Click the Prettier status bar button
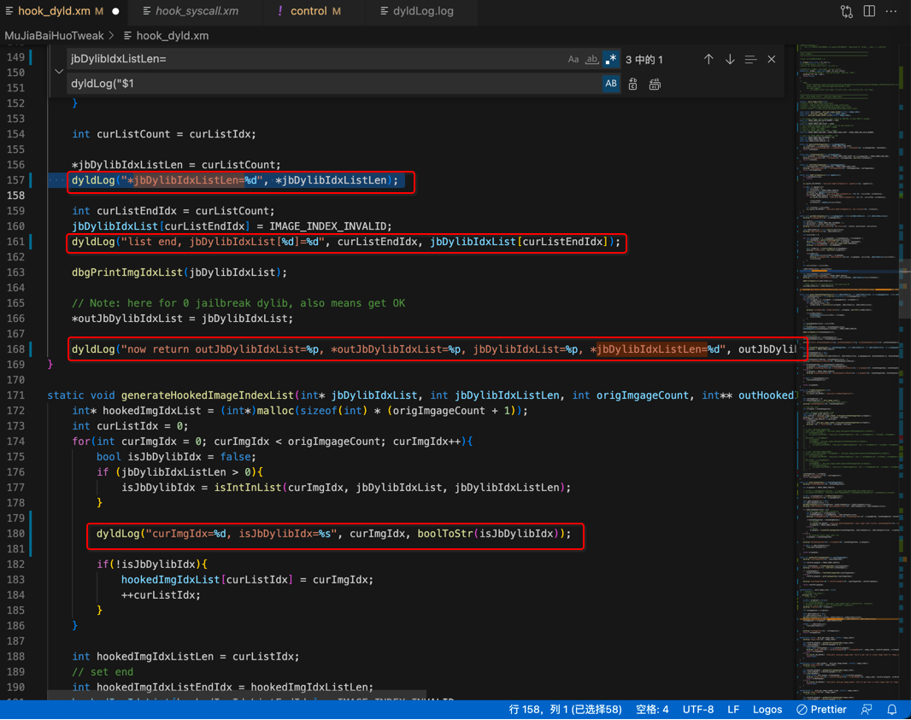Image resolution: width=911 pixels, height=720 pixels. (821, 710)
